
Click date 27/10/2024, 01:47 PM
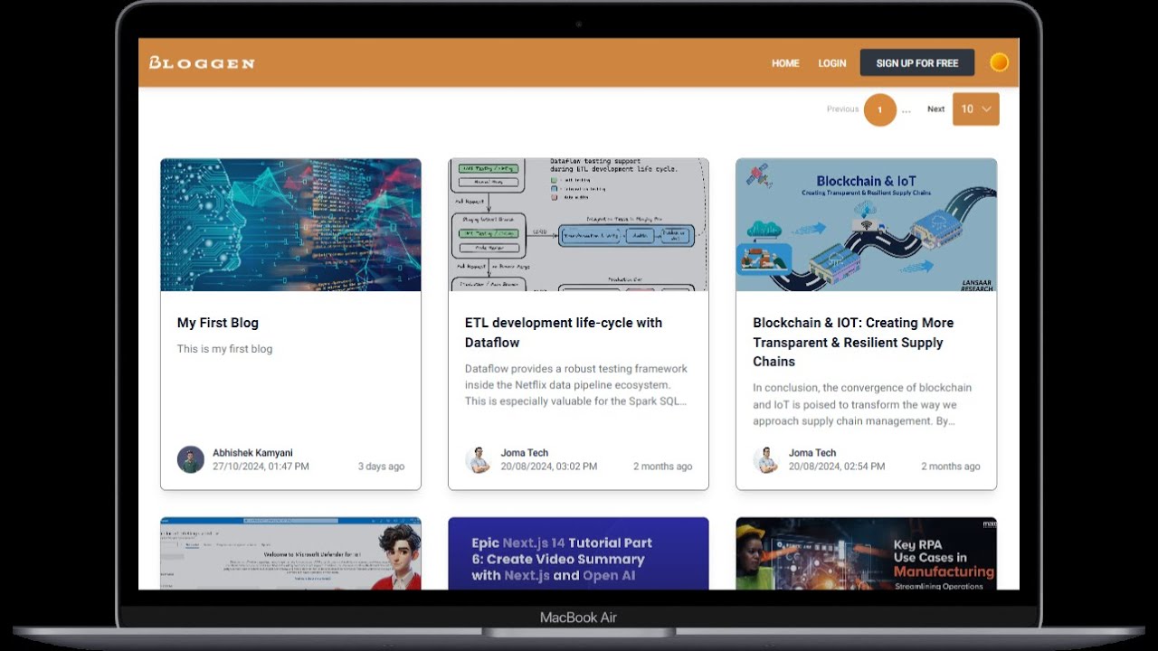coord(261,467)
